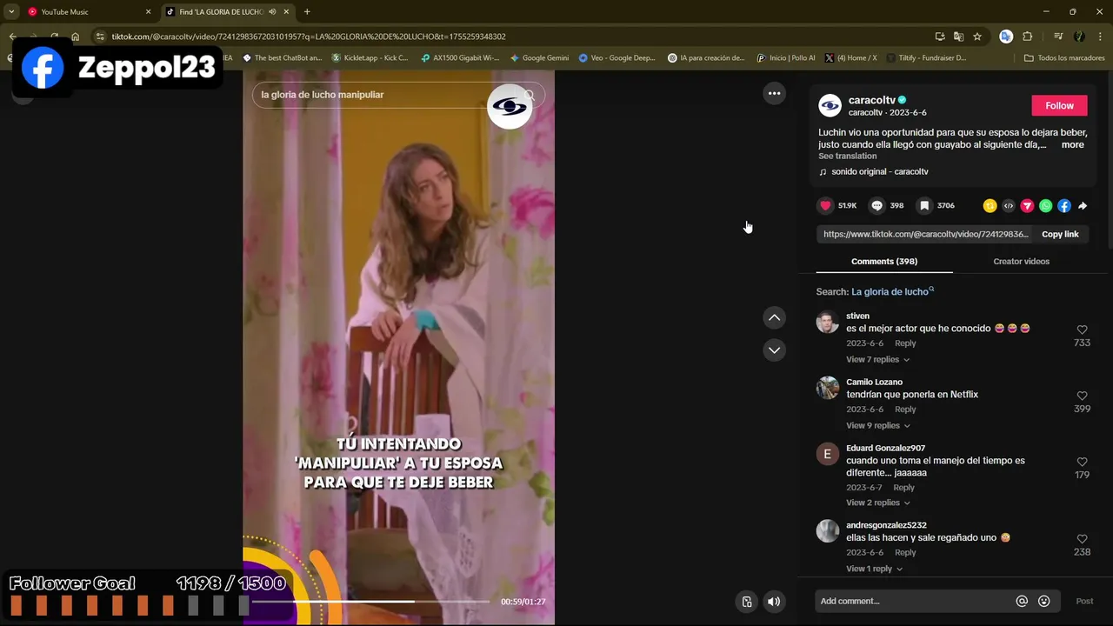Expand the 1 reply under andresgonzalez5232's comment
Screen dimensions: 1113x626
click(874, 569)
